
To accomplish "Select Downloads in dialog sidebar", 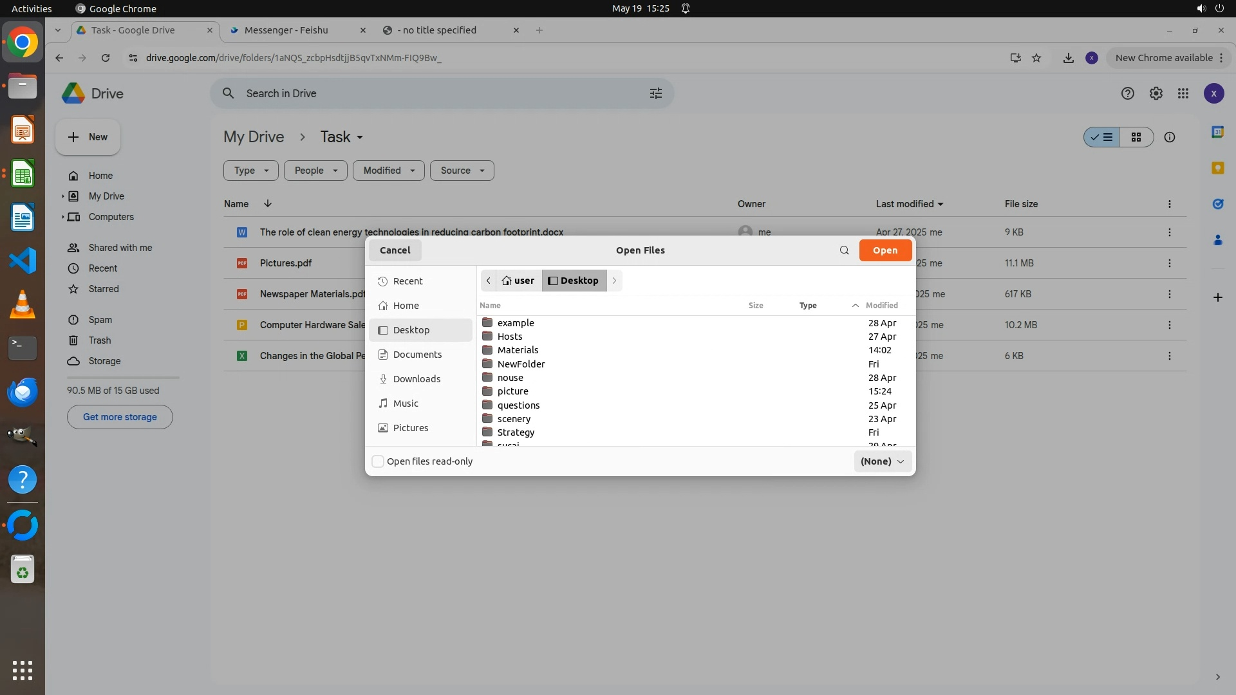I will (x=417, y=379).
